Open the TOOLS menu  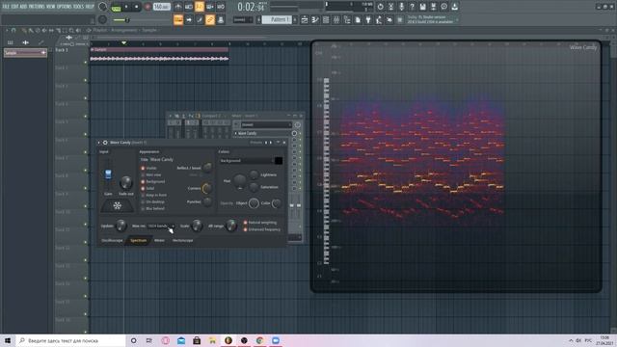[78, 7]
